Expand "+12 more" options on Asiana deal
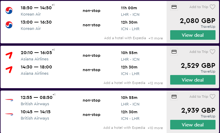220x133 pixels. click(x=155, y=83)
